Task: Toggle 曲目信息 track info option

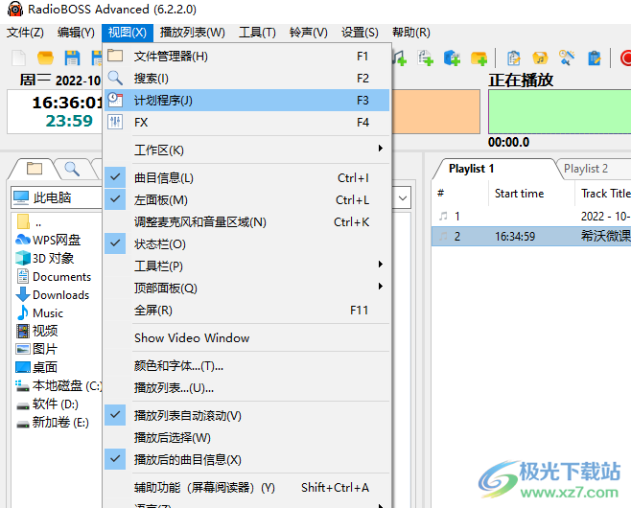Action: pos(246,177)
